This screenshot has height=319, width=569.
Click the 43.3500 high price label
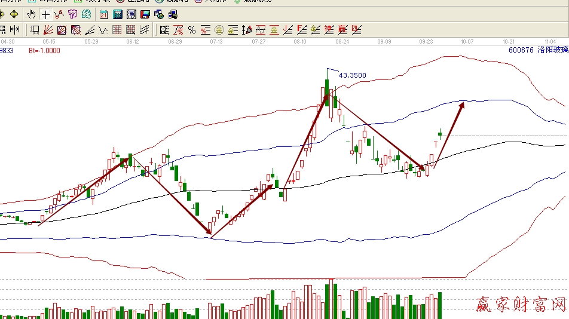click(352, 75)
